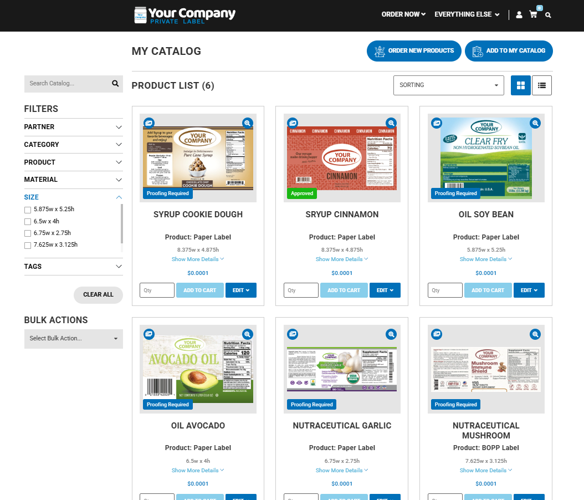
Task: Switch to list view layout
Action: (541, 85)
